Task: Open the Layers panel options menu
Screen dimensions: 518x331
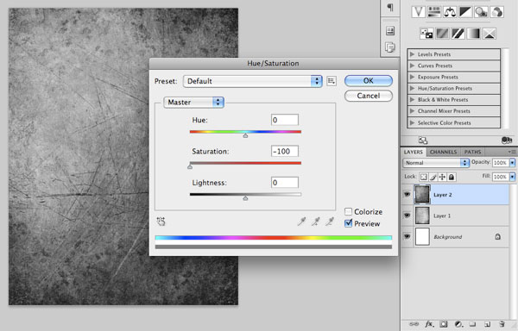Action: (512, 152)
